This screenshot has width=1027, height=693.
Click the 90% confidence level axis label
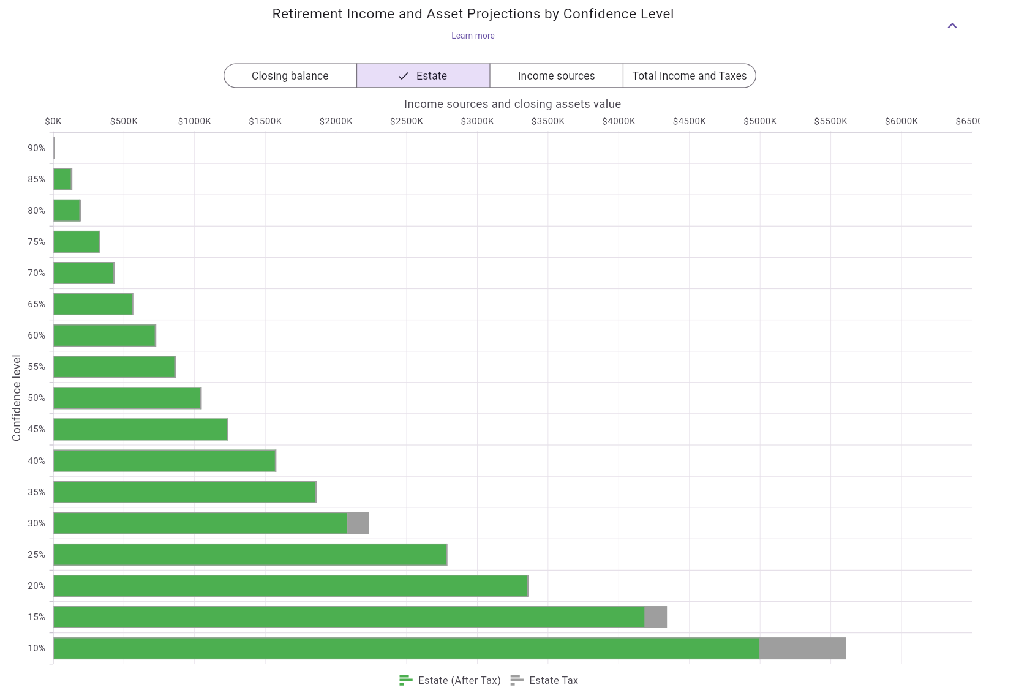click(37, 148)
